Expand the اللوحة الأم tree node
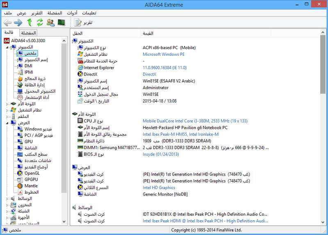Screen dimensions: 328x235 pos(7,104)
